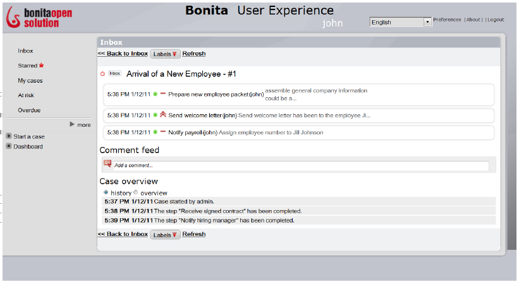This screenshot has height=282, width=519.
Task: Open About link
Action: 473,20
